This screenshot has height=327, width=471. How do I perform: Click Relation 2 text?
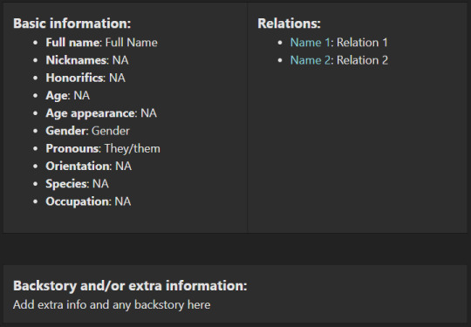(x=362, y=60)
